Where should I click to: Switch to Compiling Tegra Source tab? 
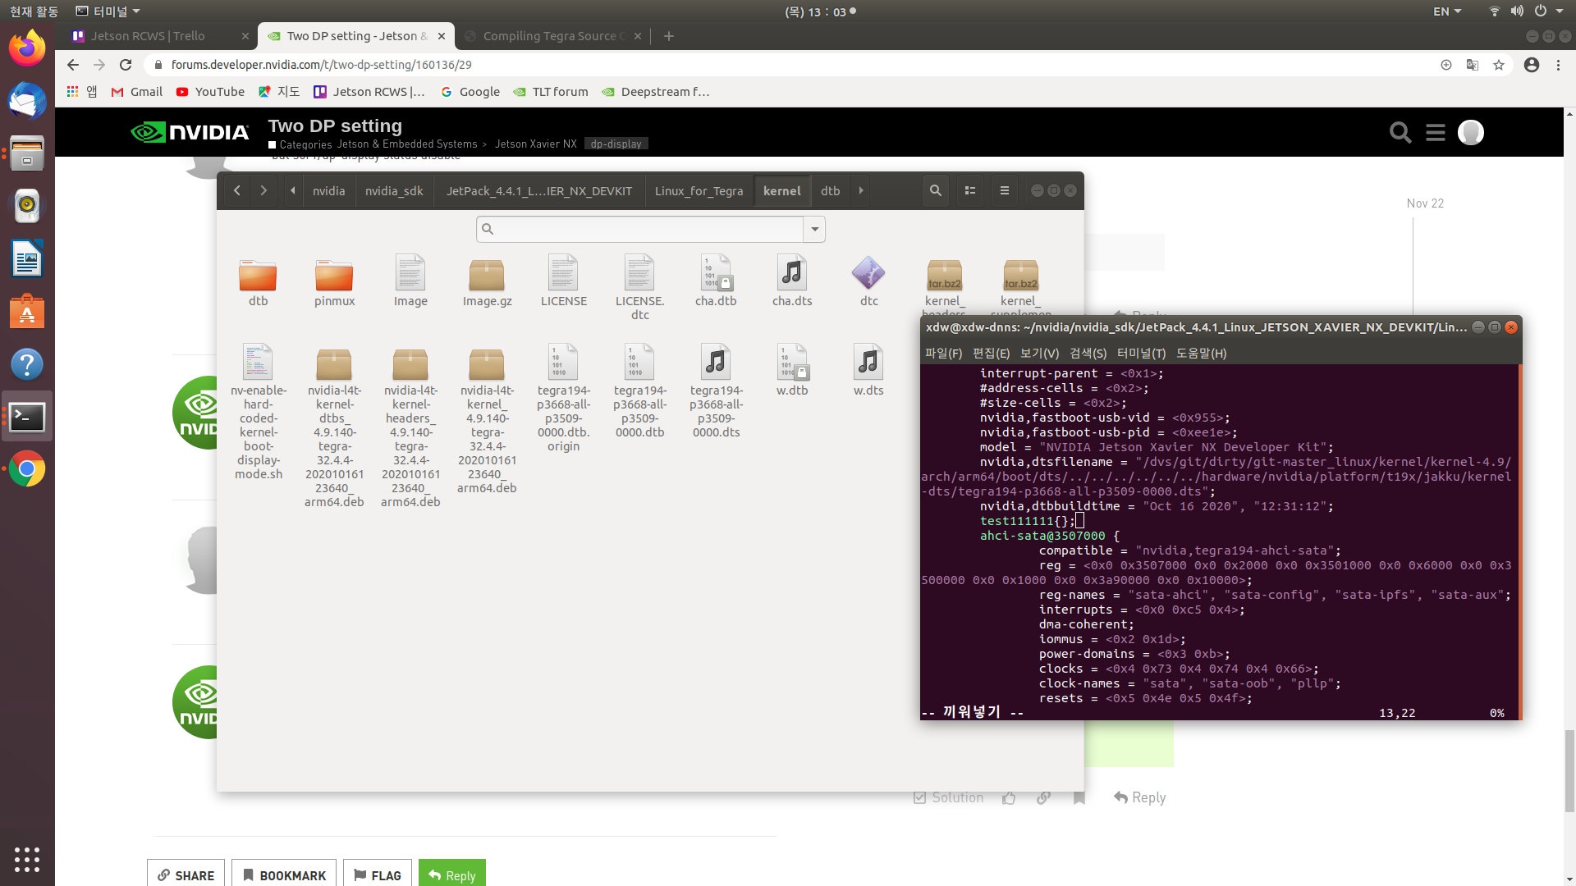click(554, 36)
